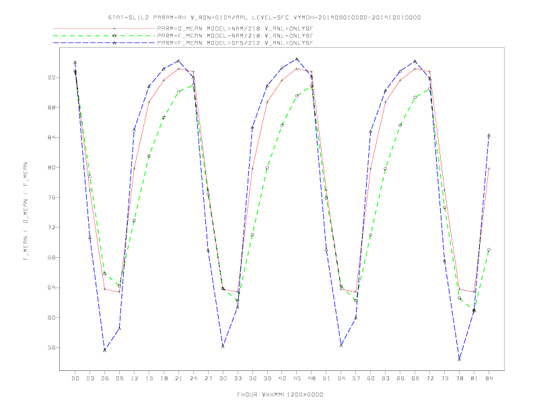Screen dimensions: 533x412
Task: Click the x-axis tick label 75
Action: click(x=445, y=378)
